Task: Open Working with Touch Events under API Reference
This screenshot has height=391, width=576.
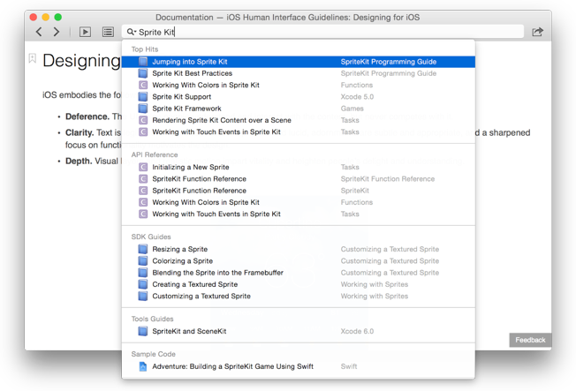Action: tap(299, 214)
